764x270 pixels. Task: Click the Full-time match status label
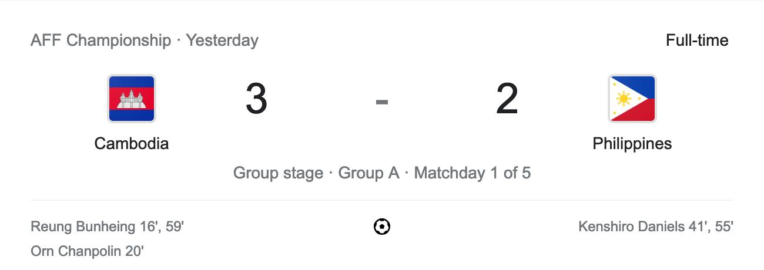(x=697, y=41)
